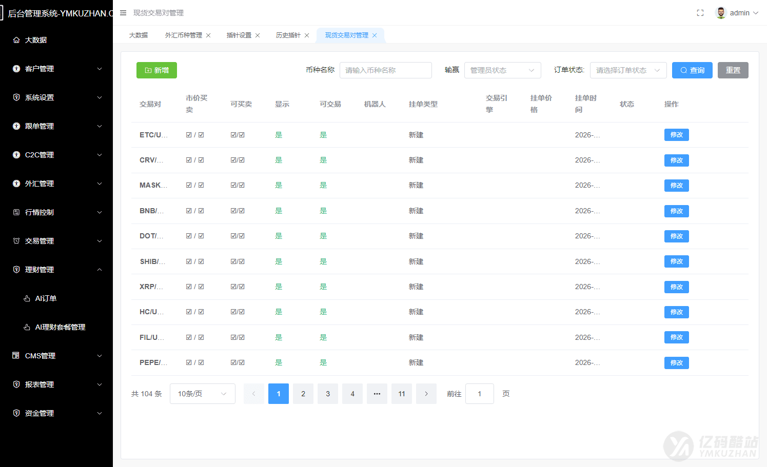This screenshot has width=767, height=467.
Task: Click the 资金管理 shield icon
Action: pos(16,413)
